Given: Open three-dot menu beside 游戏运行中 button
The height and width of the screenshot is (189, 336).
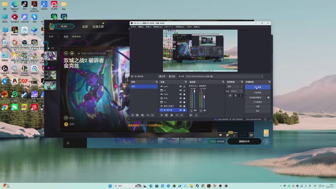Looking at the screenshot, I should [266, 142].
